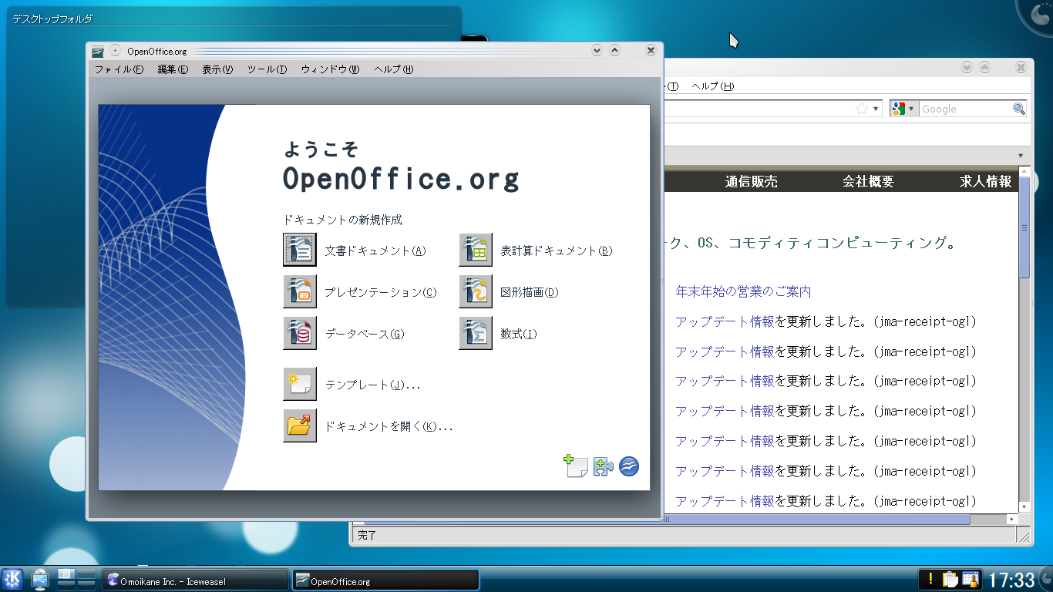Image resolution: width=1053 pixels, height=592 pixels.
Task: Click the get-more-templates icon in Start Center
Action: click(576, 466)
